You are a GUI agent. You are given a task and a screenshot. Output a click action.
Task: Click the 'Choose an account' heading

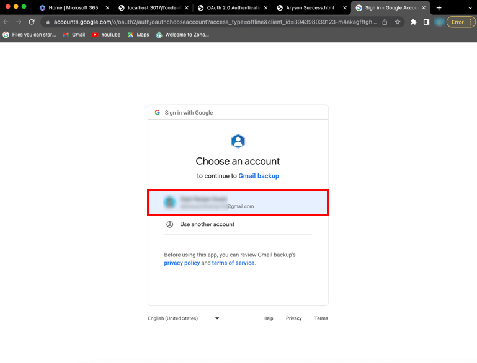click(x=238, y=161)
